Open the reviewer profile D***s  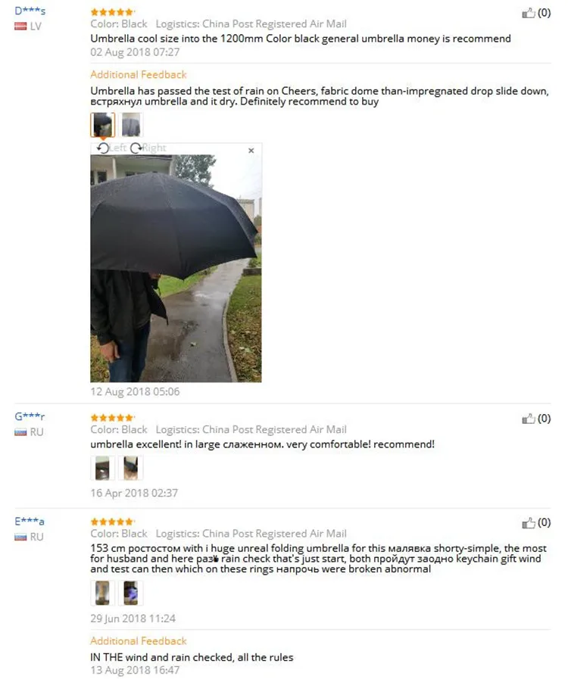click(x=30, y=11)
